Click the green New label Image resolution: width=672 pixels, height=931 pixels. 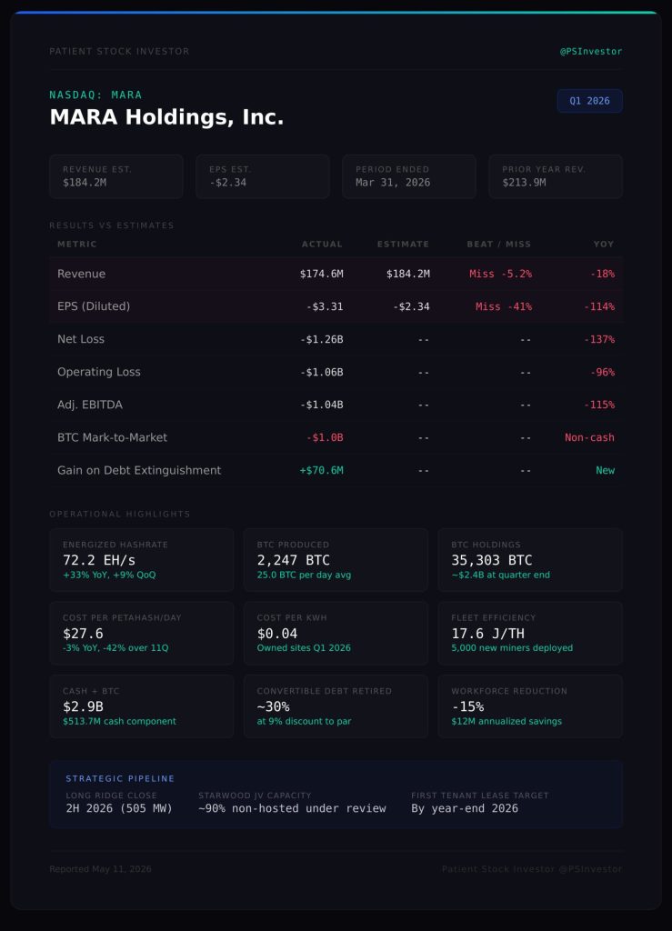click(x=605, y=470)
